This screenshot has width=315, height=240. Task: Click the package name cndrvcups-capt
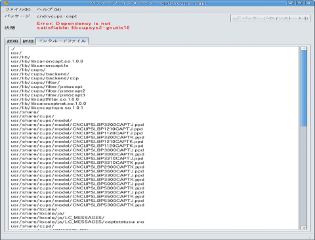point(57,16)
